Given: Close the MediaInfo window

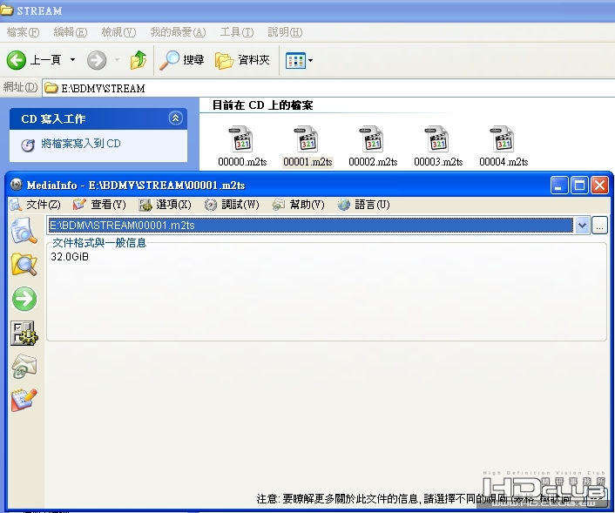Looking at the screenshot, I should pyautogui.click(x=599, y=186).
